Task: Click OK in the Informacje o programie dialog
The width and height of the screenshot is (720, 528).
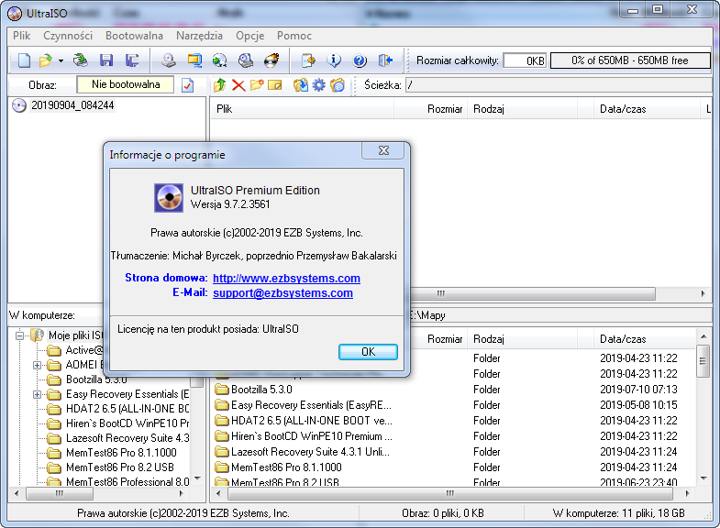Action: click(369, 352)
